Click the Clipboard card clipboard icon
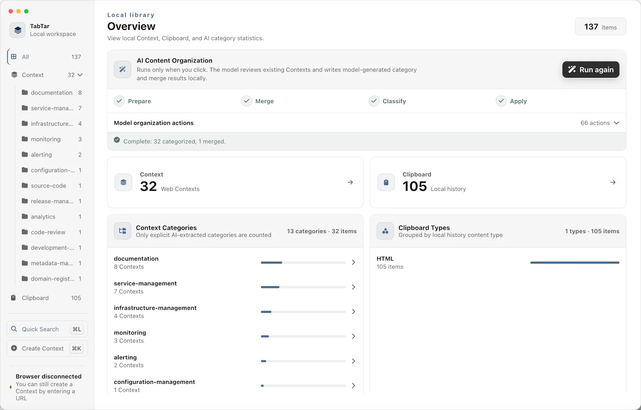Viewport: 641px width, 410px height. click(386, 182)
